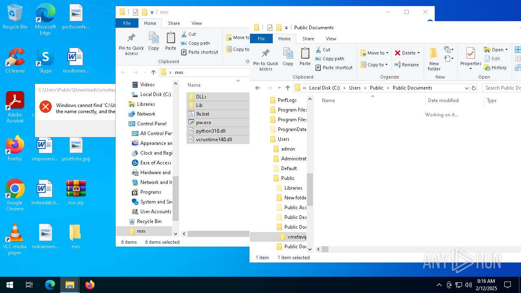Image resolution: width=521 pixels, height=293 pixels.
Task: Select Local Disk (C:) in mrx tree
Action: pyautogui.click(x=155, y=94)
